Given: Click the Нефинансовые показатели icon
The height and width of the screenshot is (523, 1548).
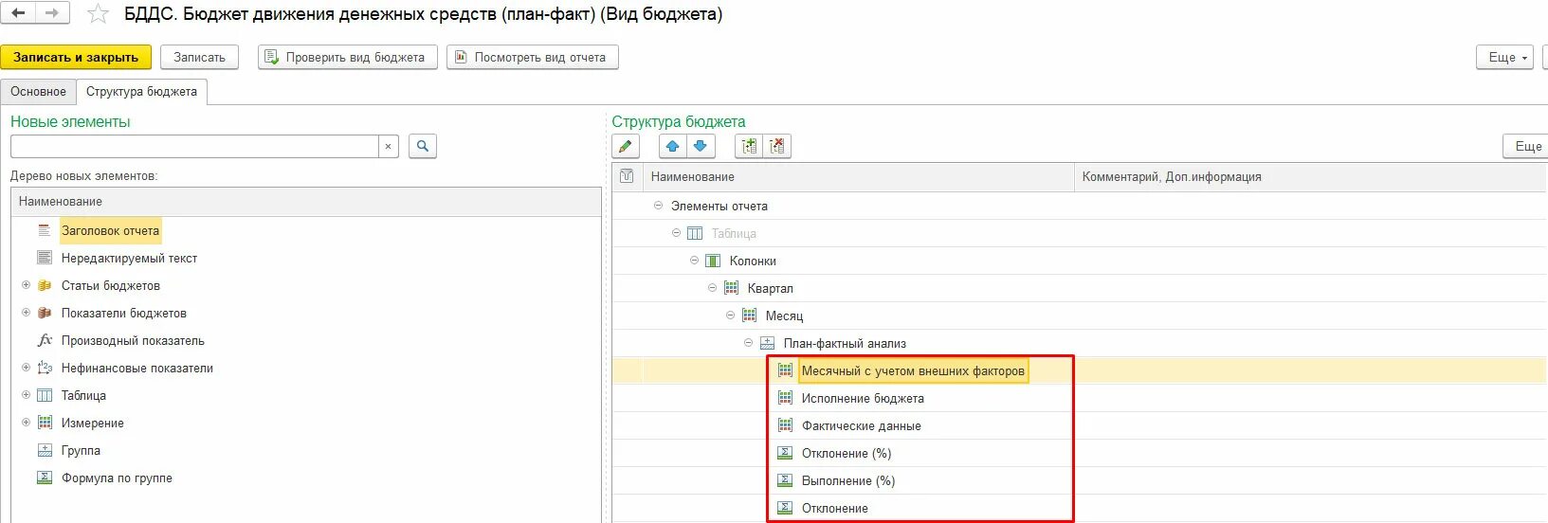Looking at the screenshot, I should (44, 368).
